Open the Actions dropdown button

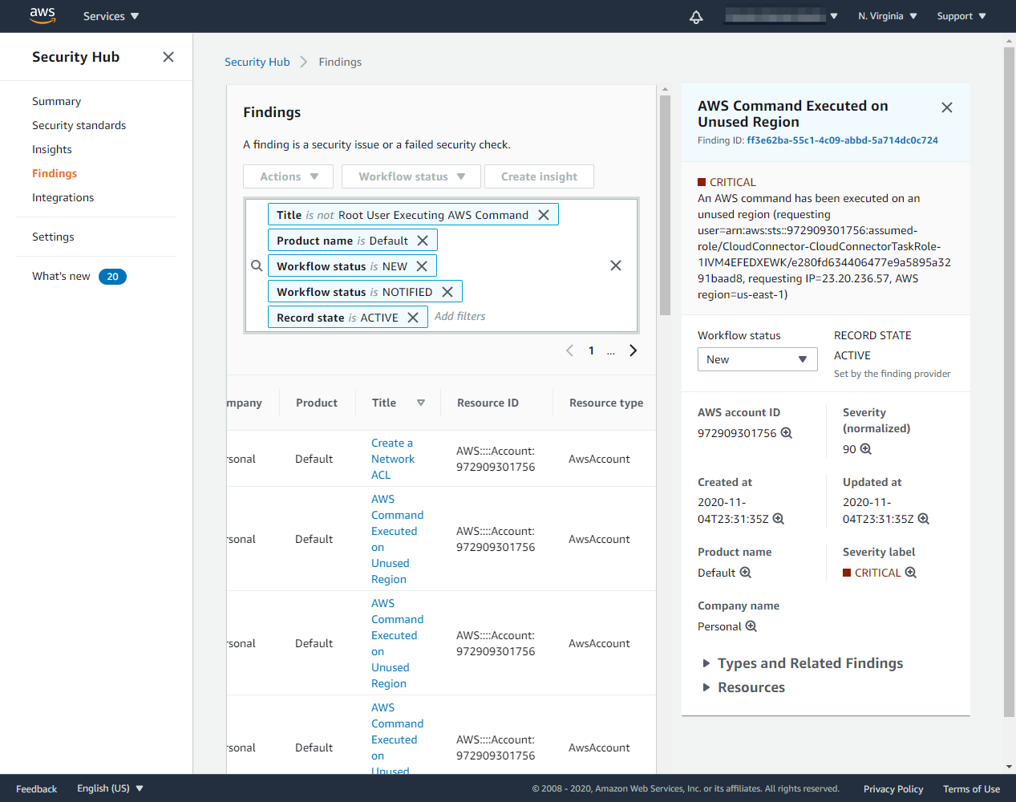click(289, 176)
